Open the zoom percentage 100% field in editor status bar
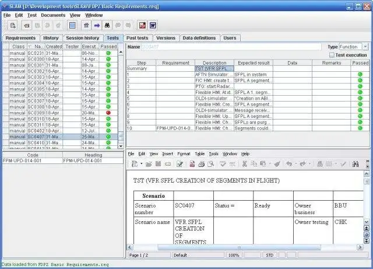Image resolution: width=373 pixels, height=269 pixels. coord(234,255)
